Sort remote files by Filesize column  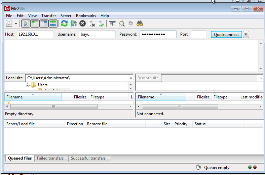point(199,97)
